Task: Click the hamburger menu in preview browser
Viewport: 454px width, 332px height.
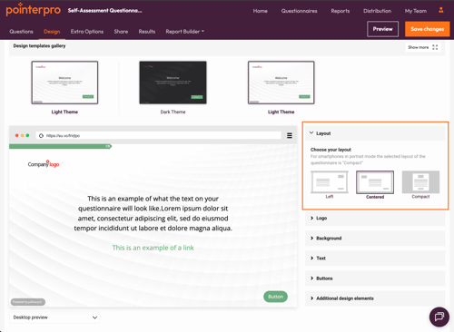Action: 290,135
